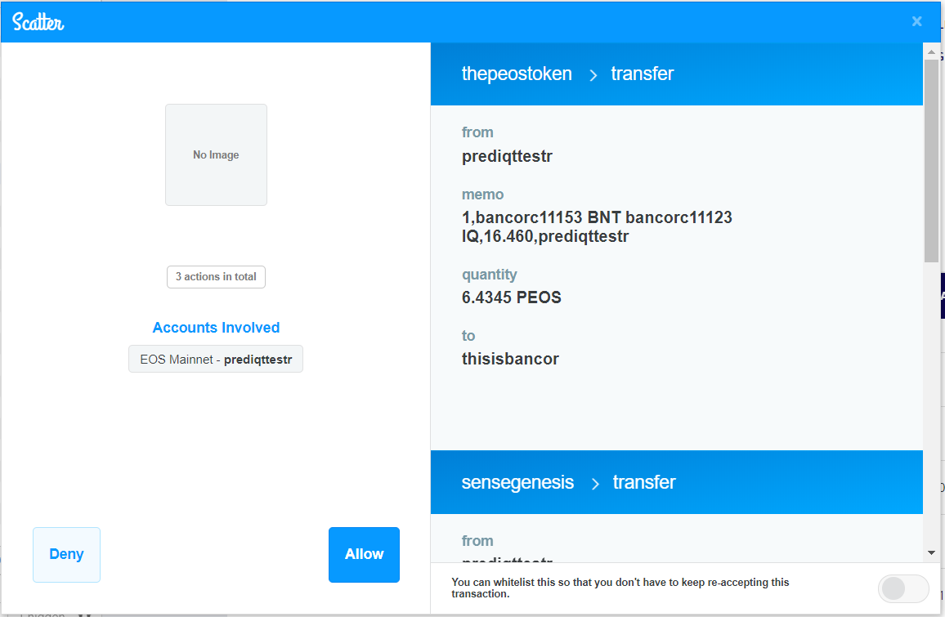Click the to field label
945x617 pixels.
pyautogui.click(x=468, y=336)
